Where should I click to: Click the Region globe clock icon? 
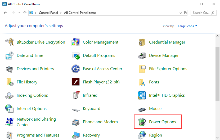[142, 135]
